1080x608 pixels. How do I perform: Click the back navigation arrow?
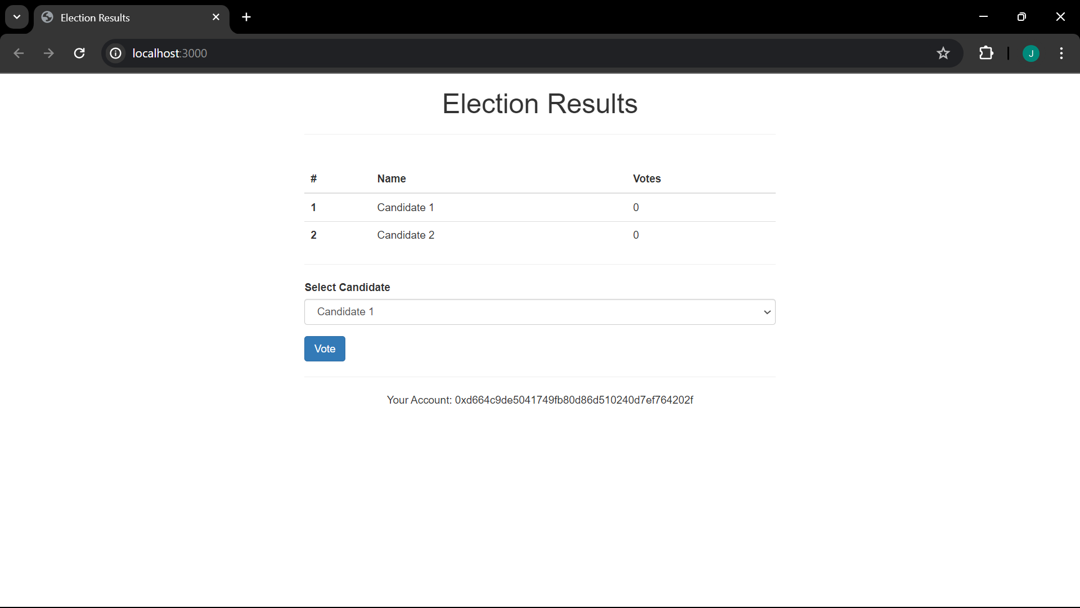pos(19,53)
